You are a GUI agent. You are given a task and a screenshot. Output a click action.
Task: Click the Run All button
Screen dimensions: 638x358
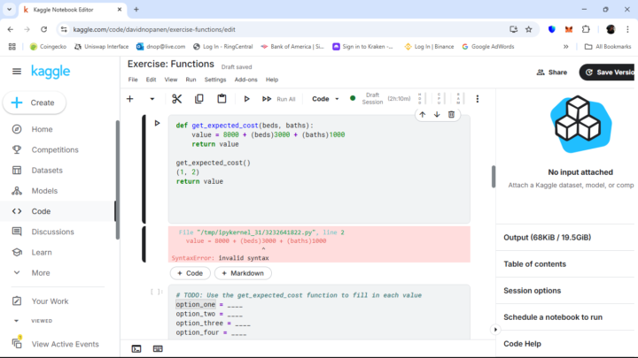tap(279, 99)
